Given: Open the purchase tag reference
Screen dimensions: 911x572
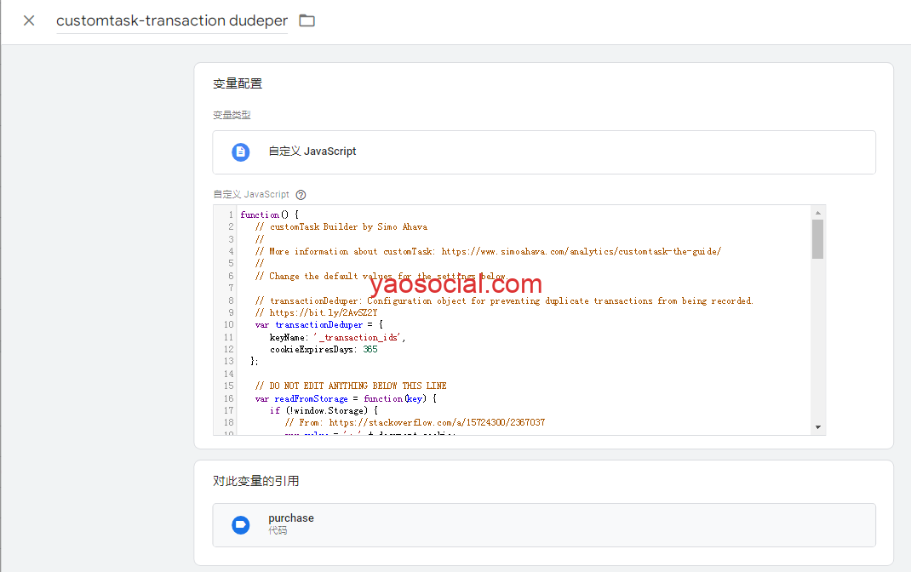Looking at the screenshot, I should pyautogui.click(x=543, y=524).
